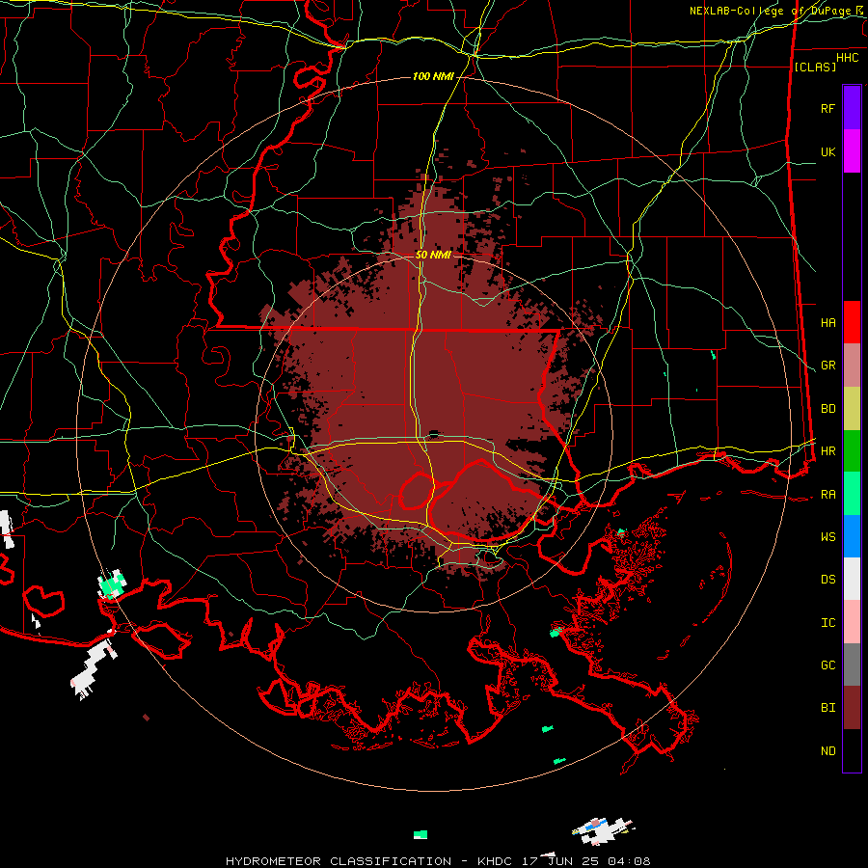The width and height of the screenshot is (868, 868).
Task: Click the white DS legend color swatch
Action: click(852, 579)
